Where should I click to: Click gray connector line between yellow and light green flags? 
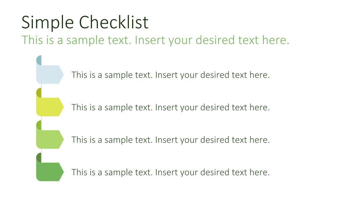(41, 119)
